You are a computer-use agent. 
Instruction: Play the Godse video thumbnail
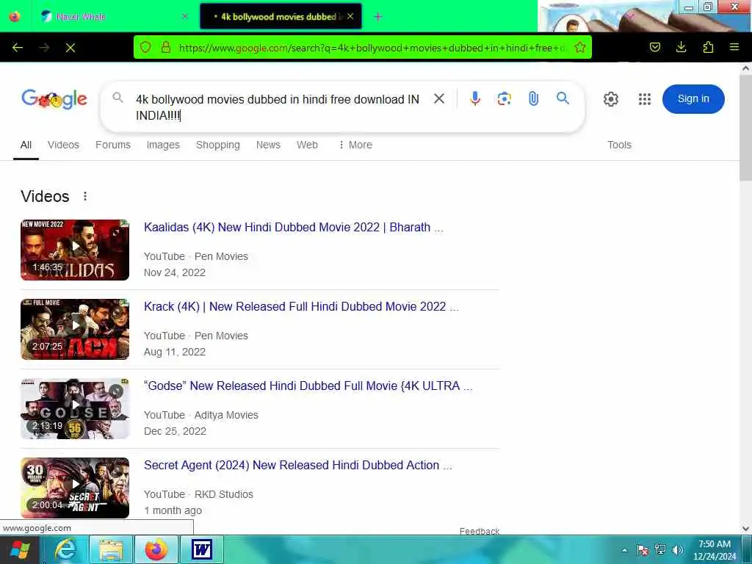75,408
